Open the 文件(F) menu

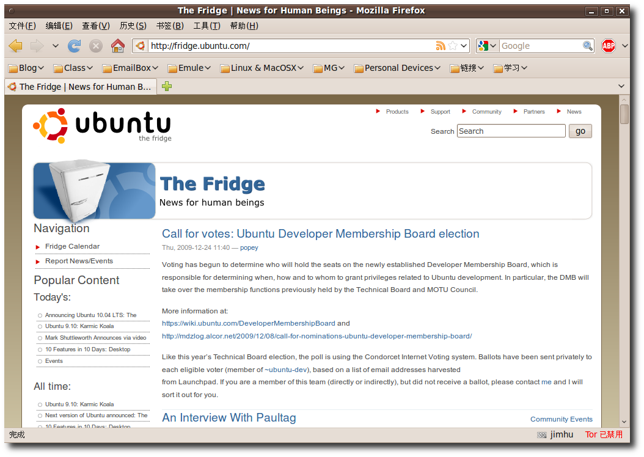tap(23, 26)
